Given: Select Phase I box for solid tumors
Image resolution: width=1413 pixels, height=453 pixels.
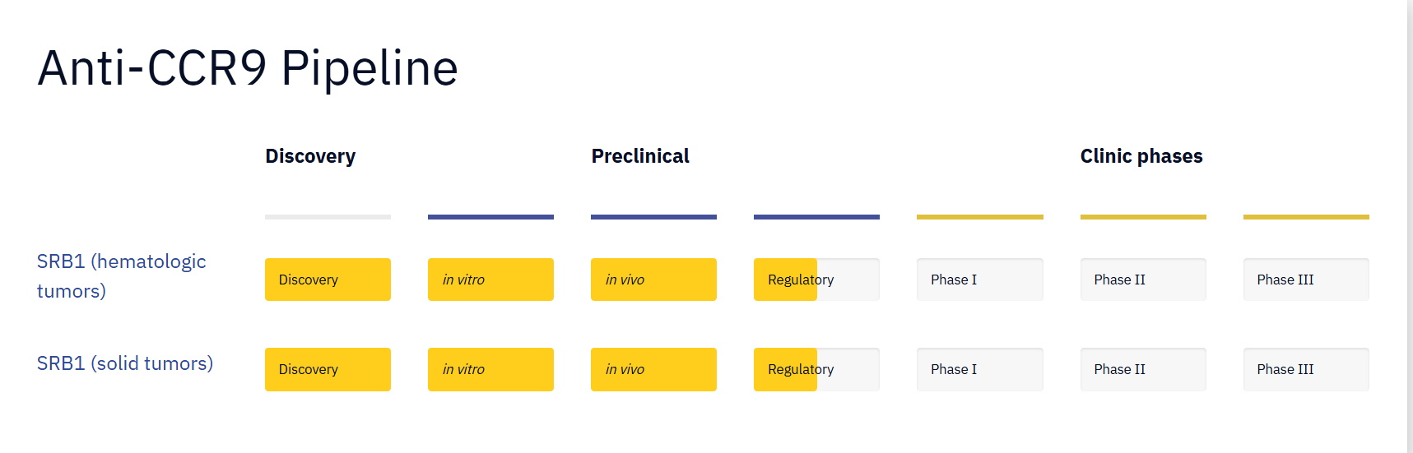Looking at the screenshot, I should 979,369.
